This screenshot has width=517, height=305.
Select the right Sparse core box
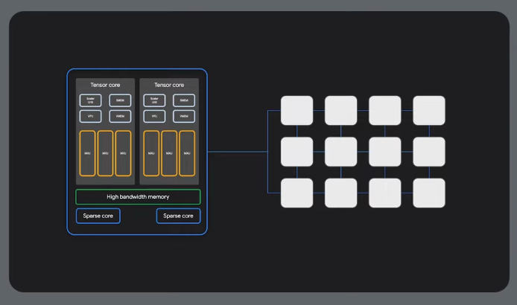[178, 216]
